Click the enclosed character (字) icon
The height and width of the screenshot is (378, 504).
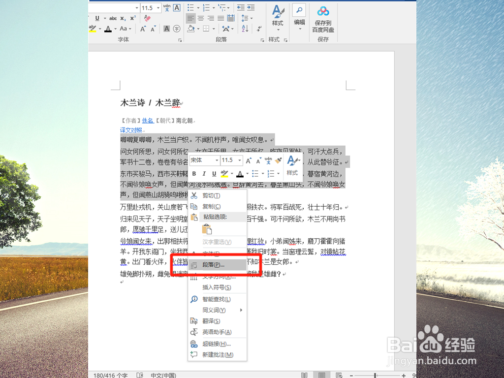(x=177, y=29)
